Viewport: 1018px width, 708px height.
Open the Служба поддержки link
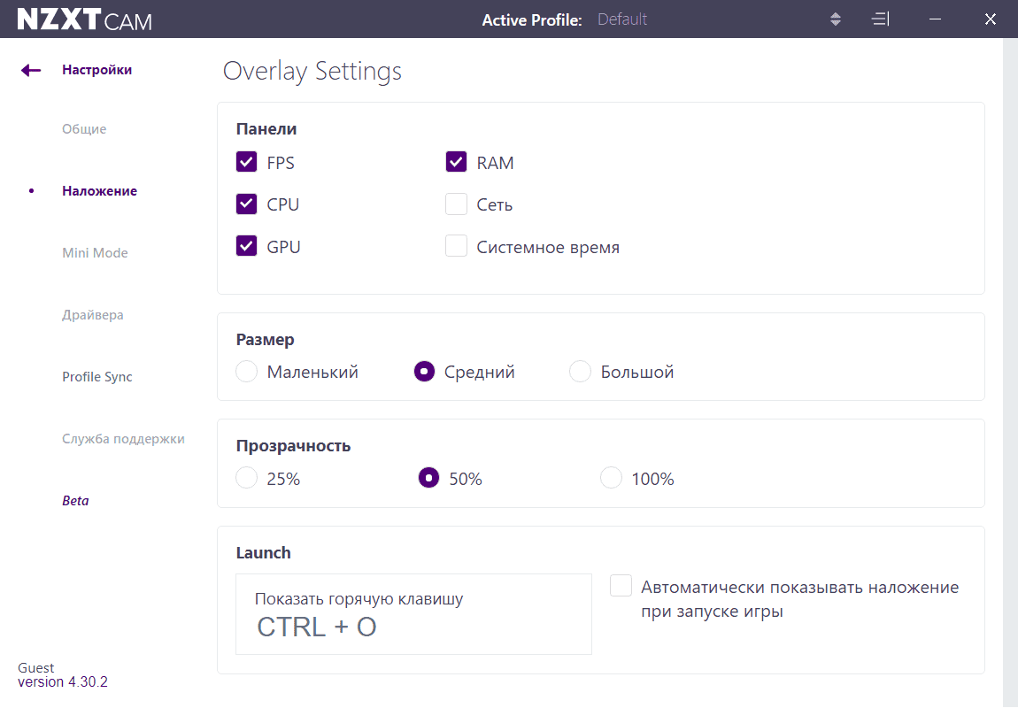(123, 439)
